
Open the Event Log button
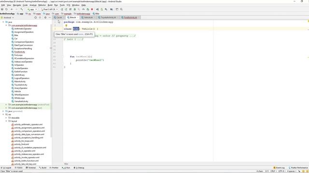[x=279, y=168]
